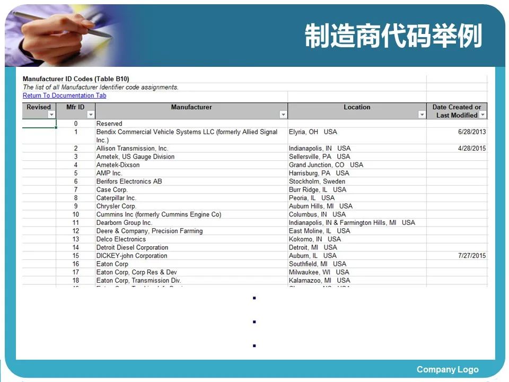Viewport: 509px width, 382px height.
Task: Open the Date Created filter dropdown
Action: point(482,115)
